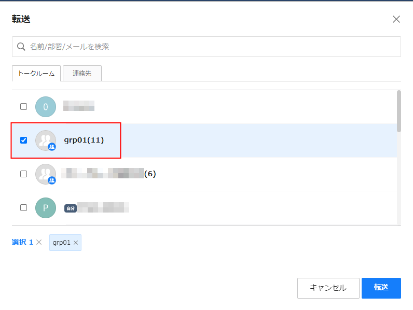
Task: Check the first contact's checkbox
Action: (x=23, y=107)
